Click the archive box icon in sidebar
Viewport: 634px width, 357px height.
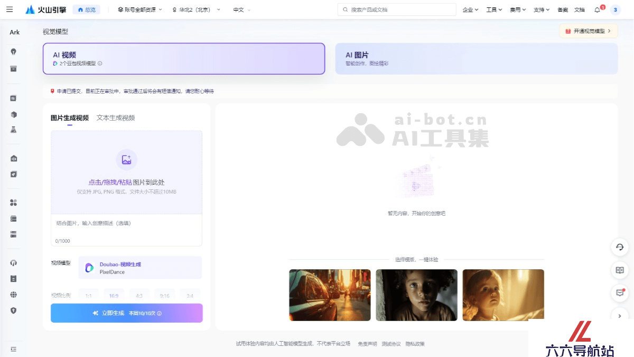pos(14,68)
